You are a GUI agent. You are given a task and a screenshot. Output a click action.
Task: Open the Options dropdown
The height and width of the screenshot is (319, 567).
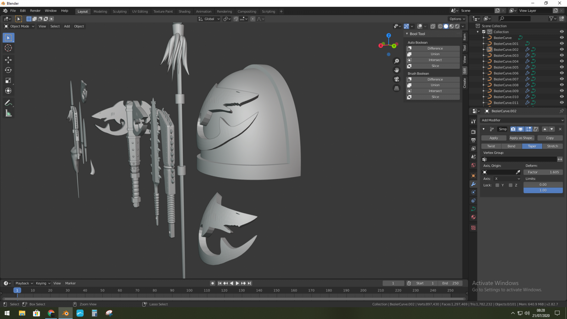[457, 19]
